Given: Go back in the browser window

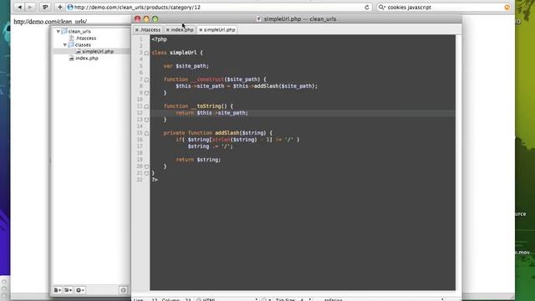Looking at the screenshot, I should coord(19,7).
